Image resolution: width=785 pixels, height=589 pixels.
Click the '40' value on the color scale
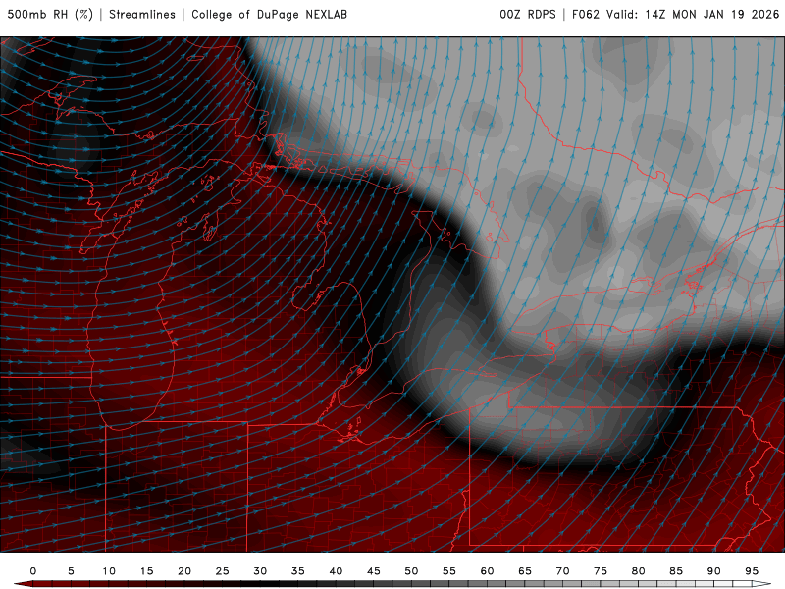pyautogui.click(x=336, y=571)
